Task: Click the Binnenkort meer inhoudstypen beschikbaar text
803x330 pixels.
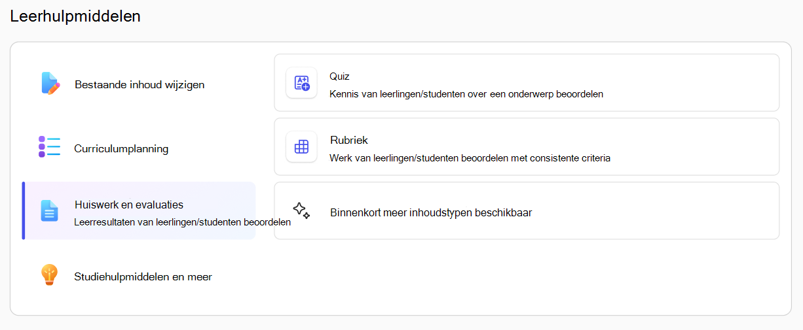Action: (431, 212)
